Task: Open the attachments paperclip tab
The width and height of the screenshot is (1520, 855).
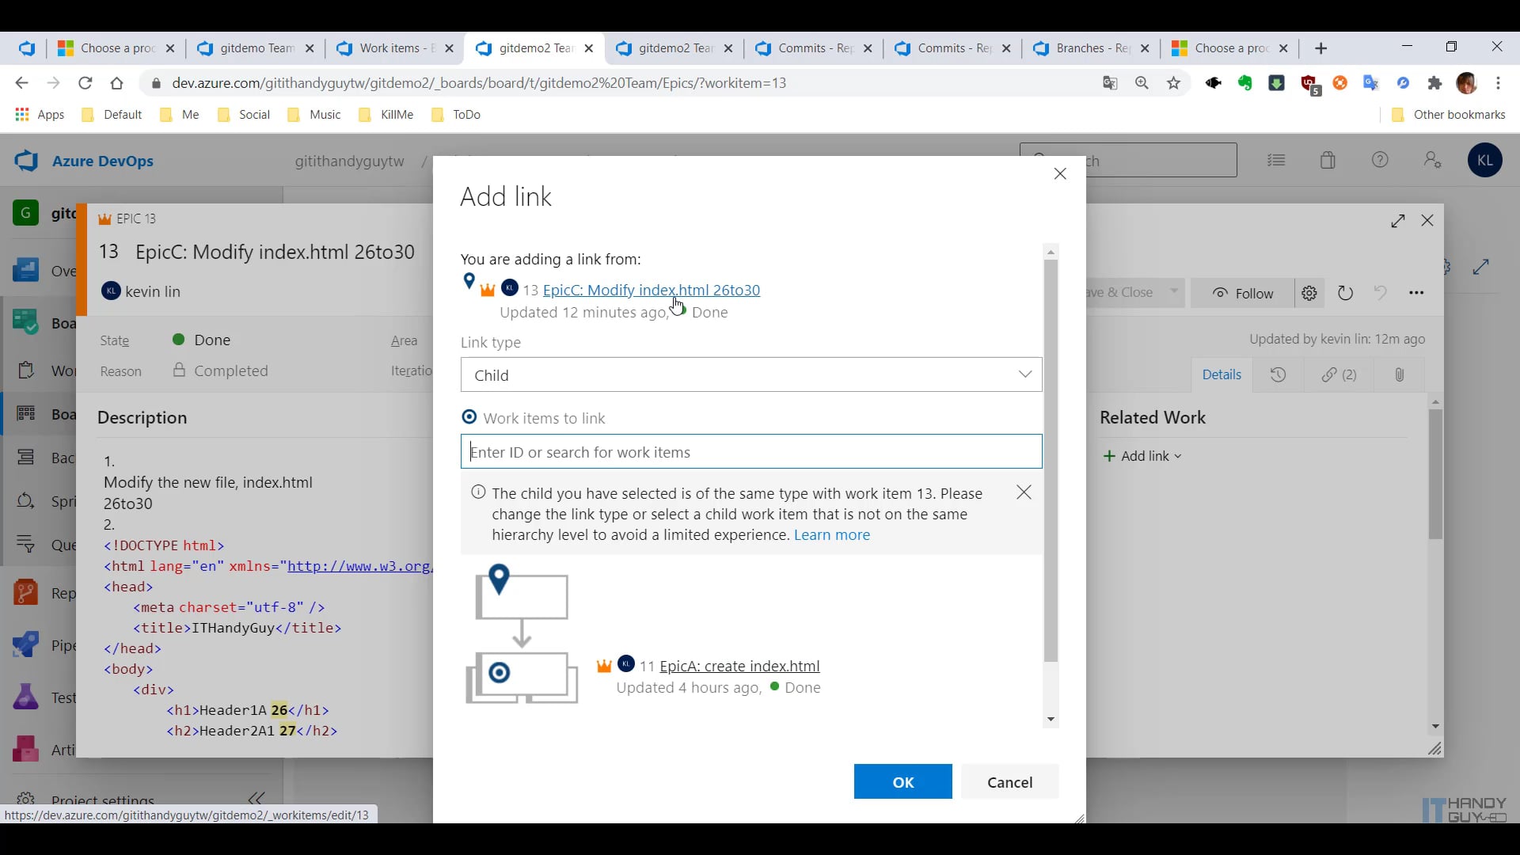Action: coord(1399,375)
